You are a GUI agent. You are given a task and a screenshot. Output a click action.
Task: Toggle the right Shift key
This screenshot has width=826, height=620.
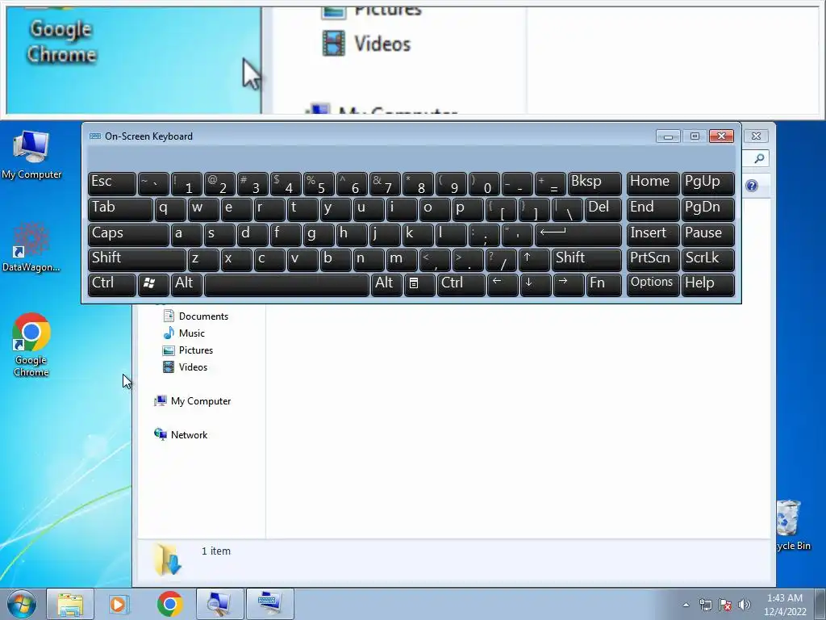[x=586, y=259]
